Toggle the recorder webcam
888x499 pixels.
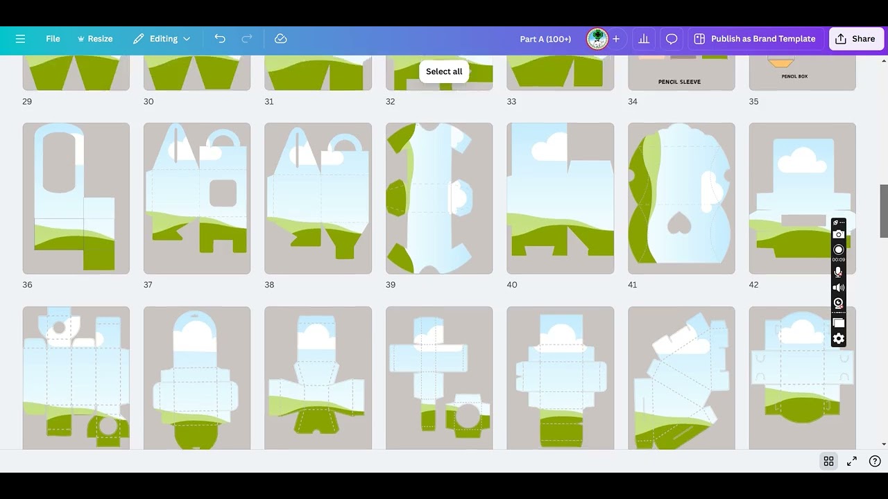(839, 303)
